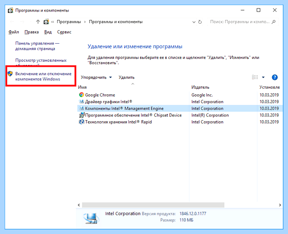The width and height of the screenshot is (288, 234).
Task: Go up one level with the up arrow
Action: click(x=38, y=22)
